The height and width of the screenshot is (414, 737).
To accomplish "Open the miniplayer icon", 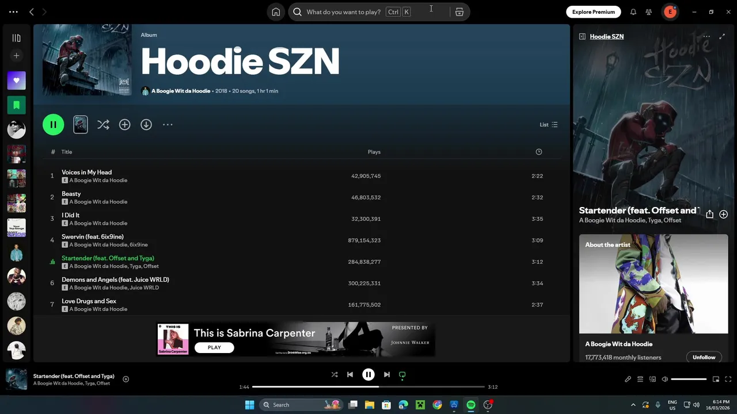I will coord(716,379).
